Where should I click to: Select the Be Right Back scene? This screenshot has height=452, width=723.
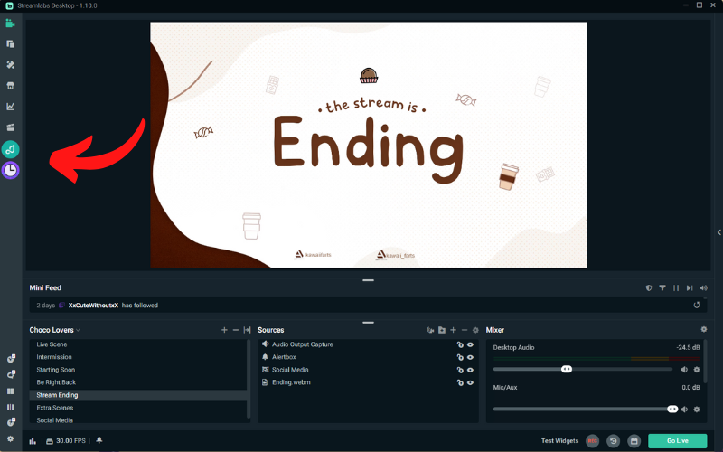pos(56,382)
